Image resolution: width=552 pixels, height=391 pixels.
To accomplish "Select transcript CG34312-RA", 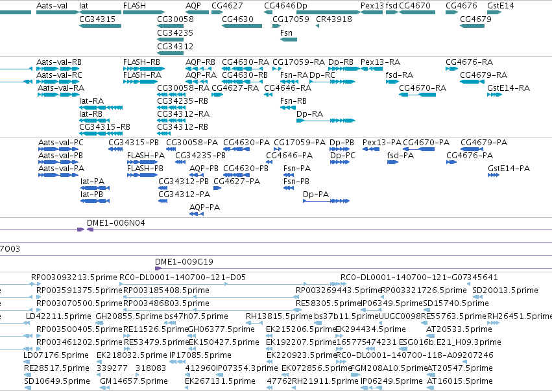I will (x=183, y=114).
